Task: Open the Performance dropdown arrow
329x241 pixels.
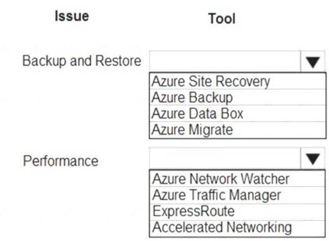Action: click(x=312, y=159)
